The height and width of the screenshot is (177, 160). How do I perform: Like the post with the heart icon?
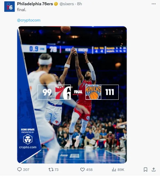(82, 170)
